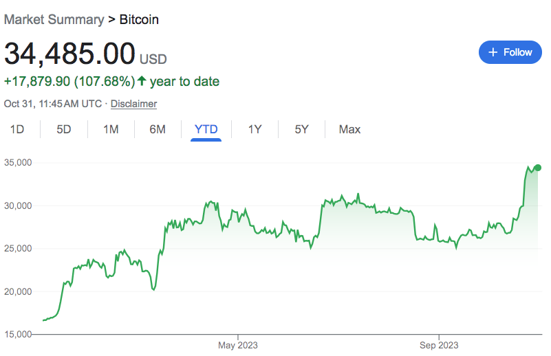The width and height of the screenshot is (551, 356).
Task: Click the green dot at chart end
Action: click(538, 168)
